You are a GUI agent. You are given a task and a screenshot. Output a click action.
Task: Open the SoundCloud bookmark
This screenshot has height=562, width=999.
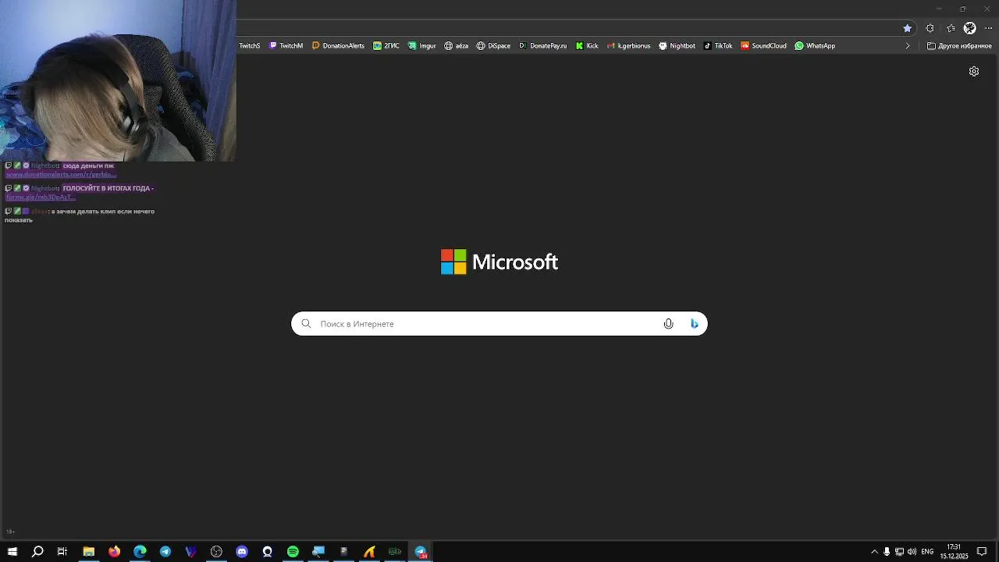tap(763, 46)
